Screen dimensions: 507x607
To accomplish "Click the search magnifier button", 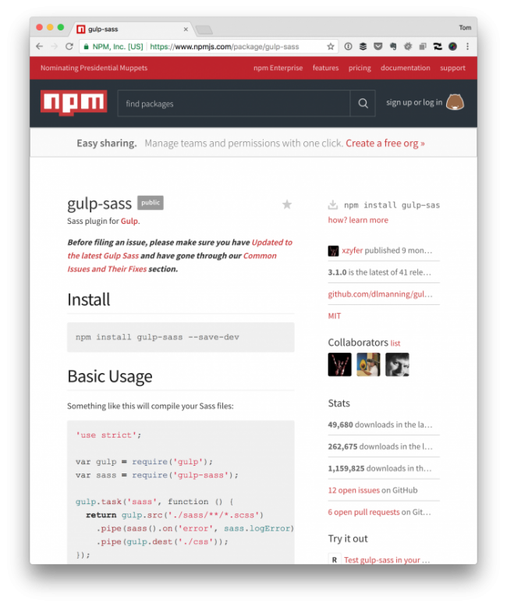I will point(363,103).
